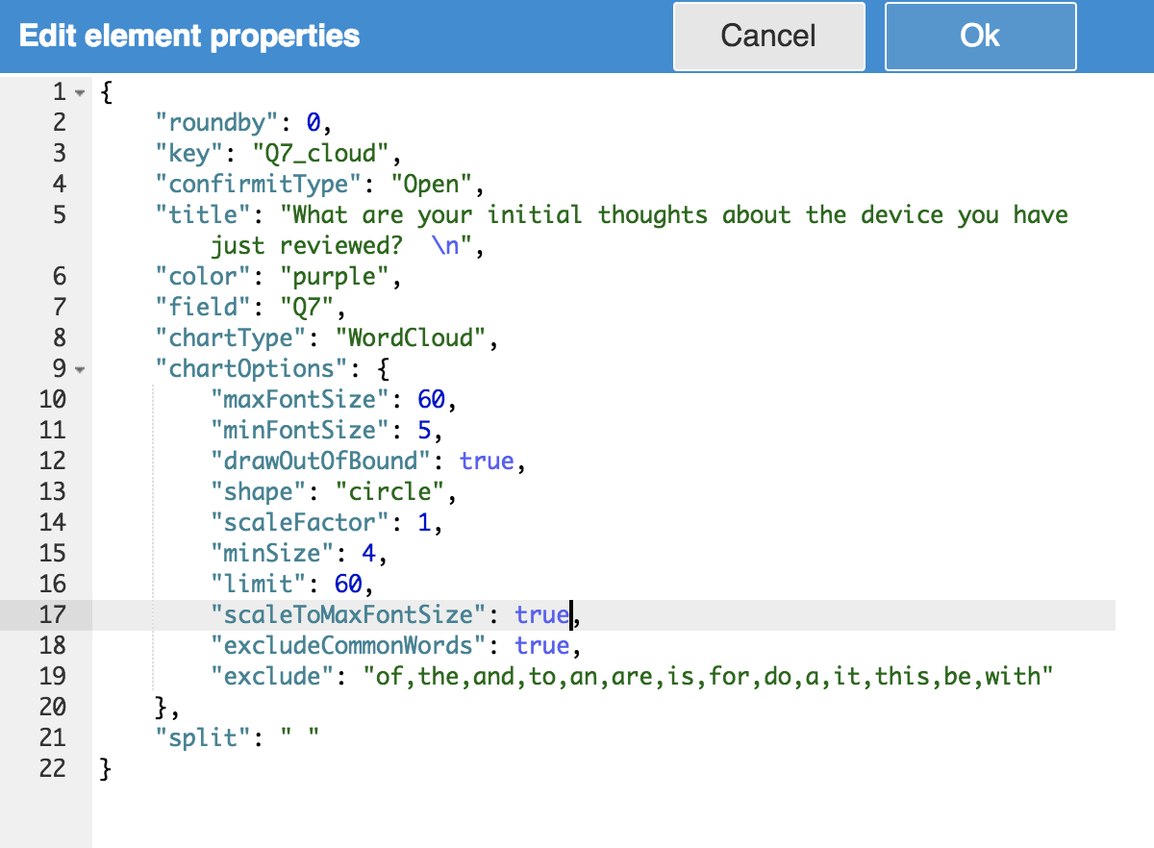Image resolution: width=1154 pixels, height=848 pixels.
Task: Click the limit value 60
Action: pos(347,584)
